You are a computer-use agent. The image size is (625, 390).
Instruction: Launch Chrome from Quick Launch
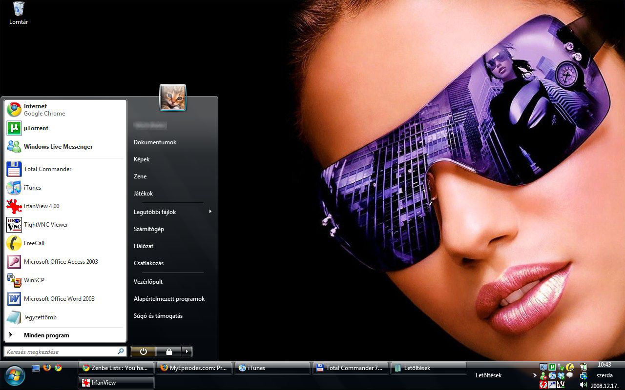[x=58, y=368]
